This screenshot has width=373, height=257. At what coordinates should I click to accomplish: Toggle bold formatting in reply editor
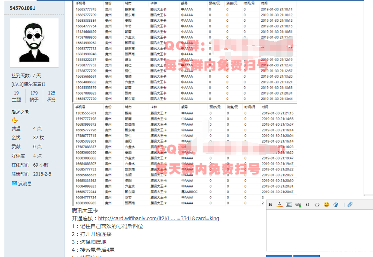(270, 204)
